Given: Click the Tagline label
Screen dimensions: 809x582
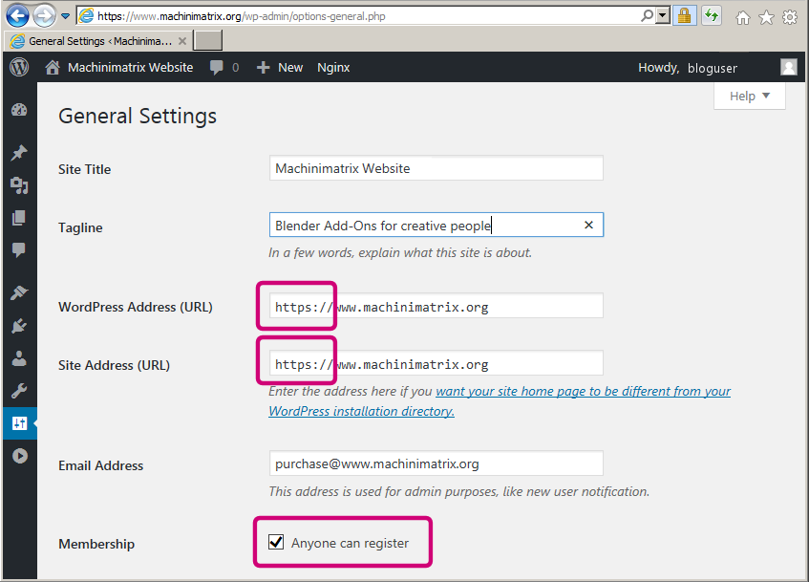Looking at the screenshot, I should coord(80,227).
